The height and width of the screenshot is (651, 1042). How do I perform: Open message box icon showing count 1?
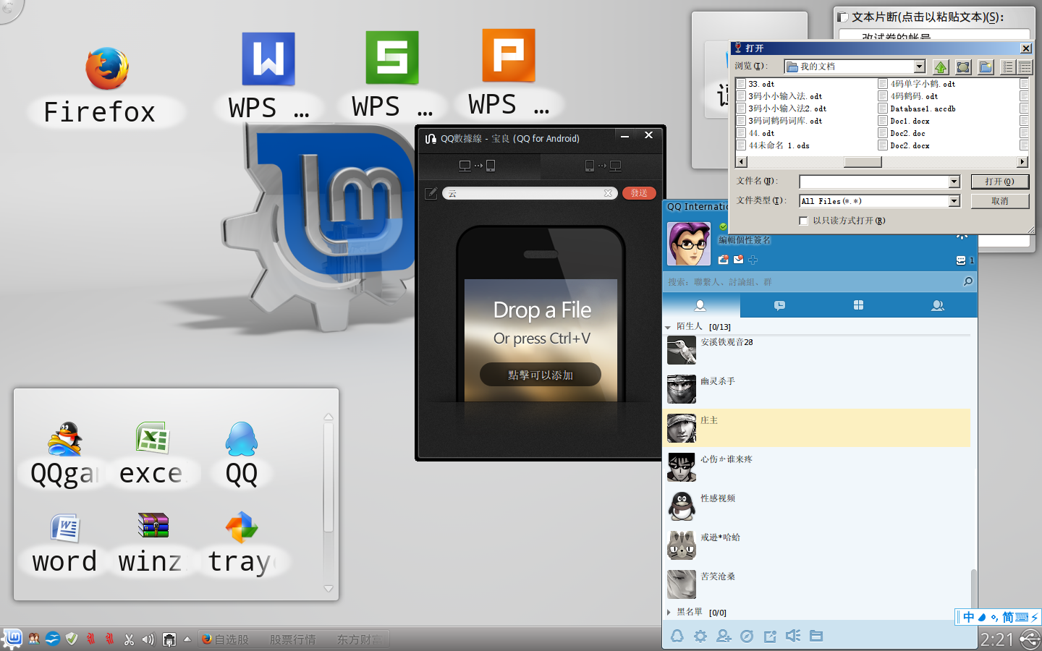click(961, 260)
